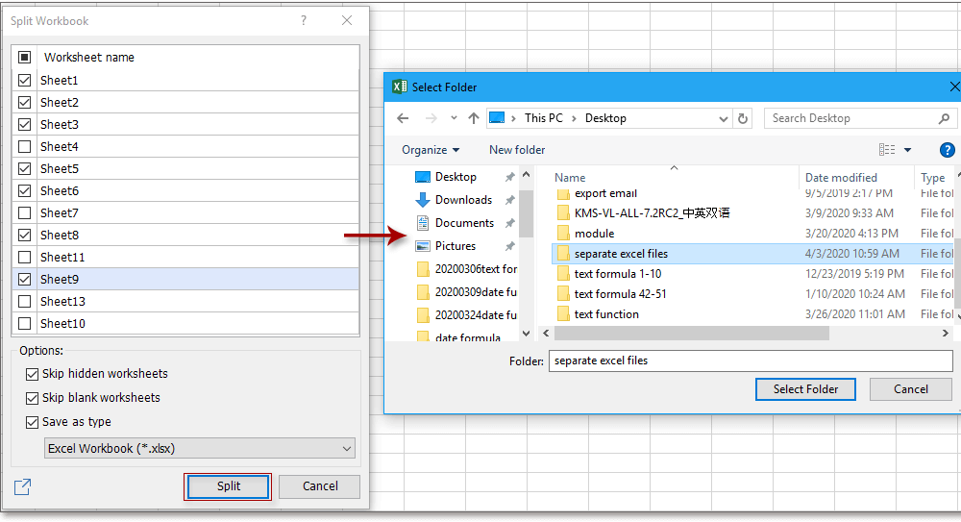Click the Excel icon in Select Folder title
The width and height of the screenshot is (961, 522).
click(x=399, y=87)
